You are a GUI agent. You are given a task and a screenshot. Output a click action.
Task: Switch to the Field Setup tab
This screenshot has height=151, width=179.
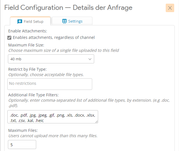[x=30, y=21]
